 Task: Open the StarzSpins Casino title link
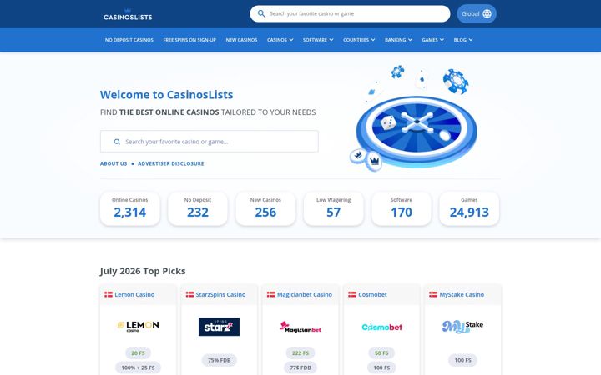[220, 294]
